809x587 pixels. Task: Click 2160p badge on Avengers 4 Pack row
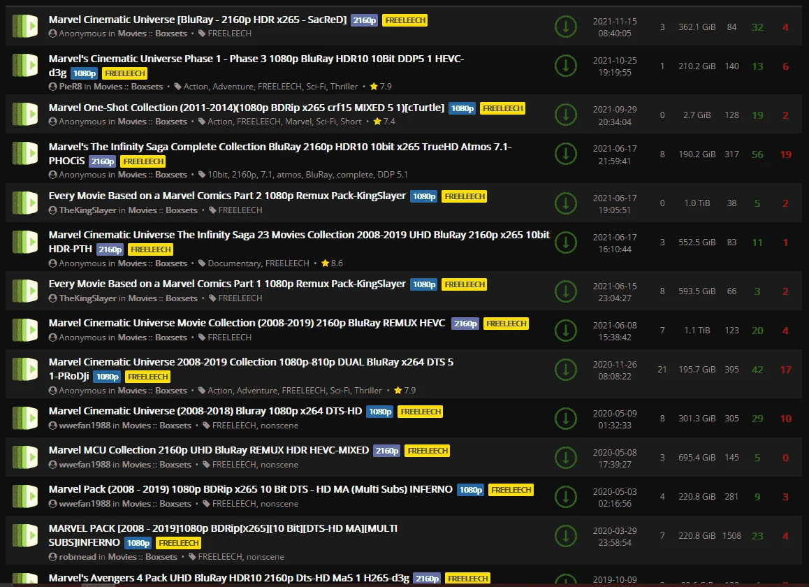click(427, 579)
